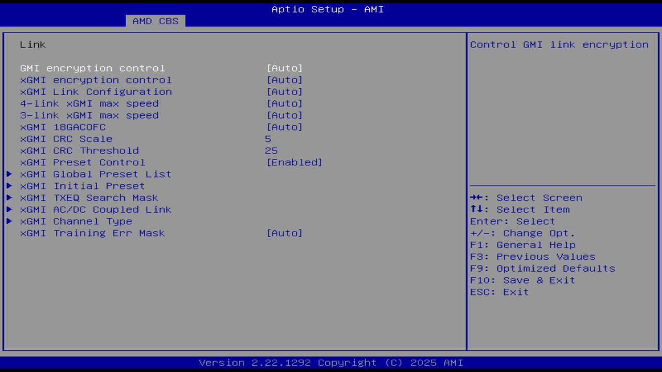Select 3-link xGMI max speed value
Screen dimensions: 662x372
284,116
